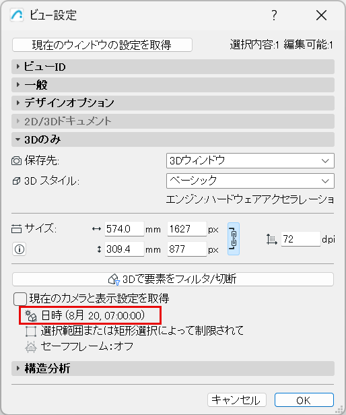Click the info icon button
Viewport: 346px width, 415px height.
click(x=20, y=249)
